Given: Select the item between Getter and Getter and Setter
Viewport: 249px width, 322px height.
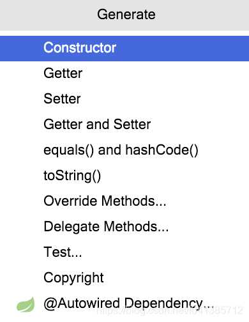Looking at the screenshot, I should (124, 99).
